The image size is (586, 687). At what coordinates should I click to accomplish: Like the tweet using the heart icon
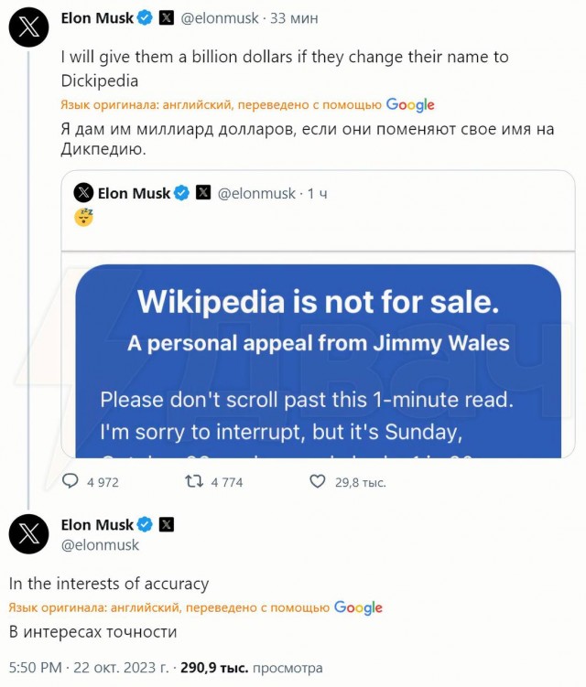click(x=318, y=481)
